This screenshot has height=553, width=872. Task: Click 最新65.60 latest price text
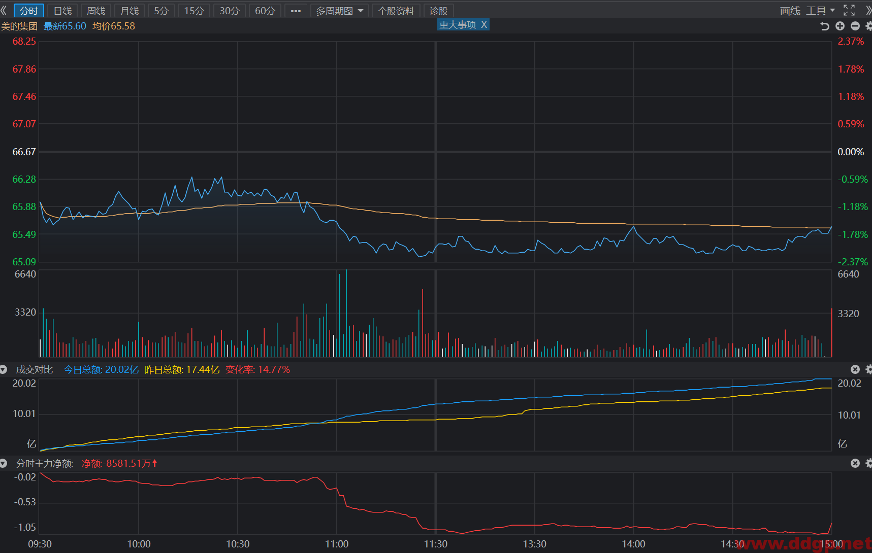tap(65, 26)
